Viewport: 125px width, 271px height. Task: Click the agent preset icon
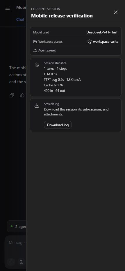(x=35, y=51)
